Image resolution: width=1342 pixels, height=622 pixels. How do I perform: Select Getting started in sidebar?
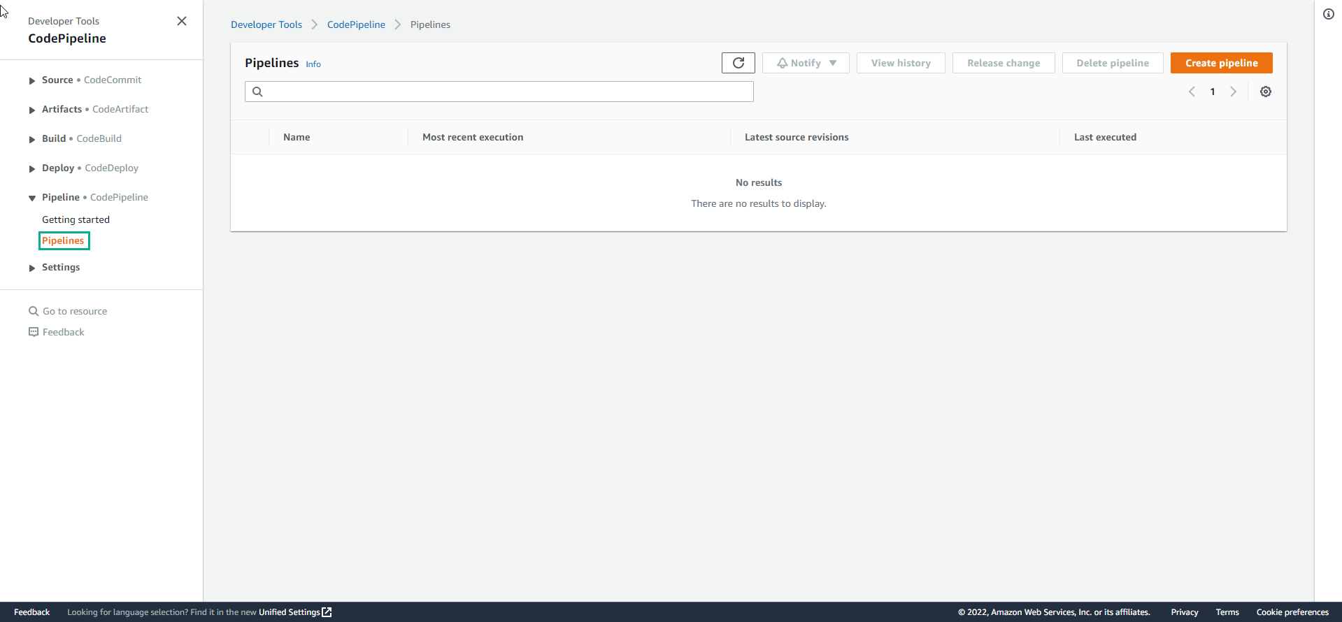click(76, 219)
